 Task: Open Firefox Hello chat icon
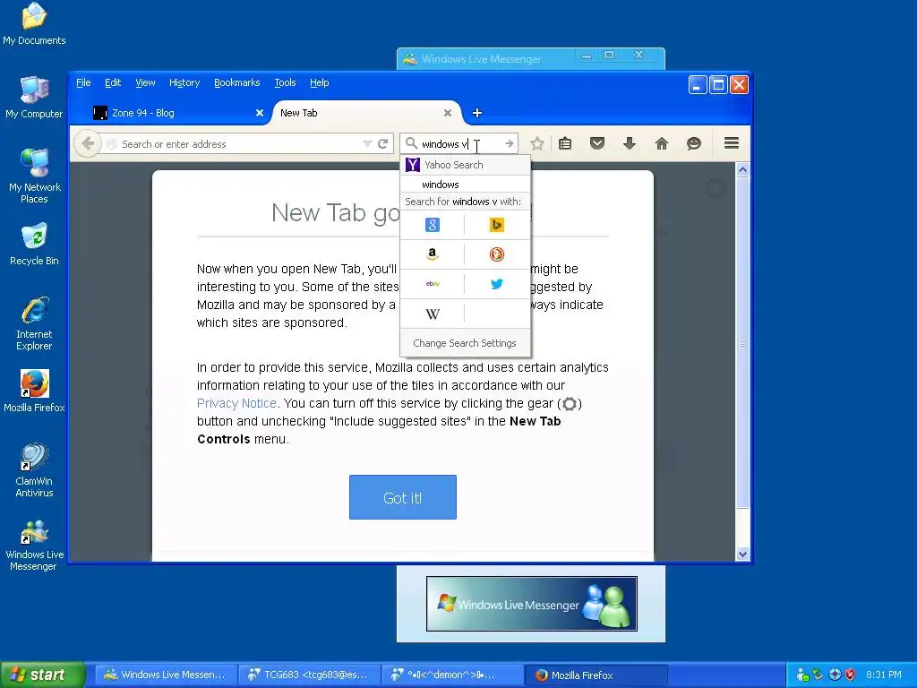pos(694,143)
